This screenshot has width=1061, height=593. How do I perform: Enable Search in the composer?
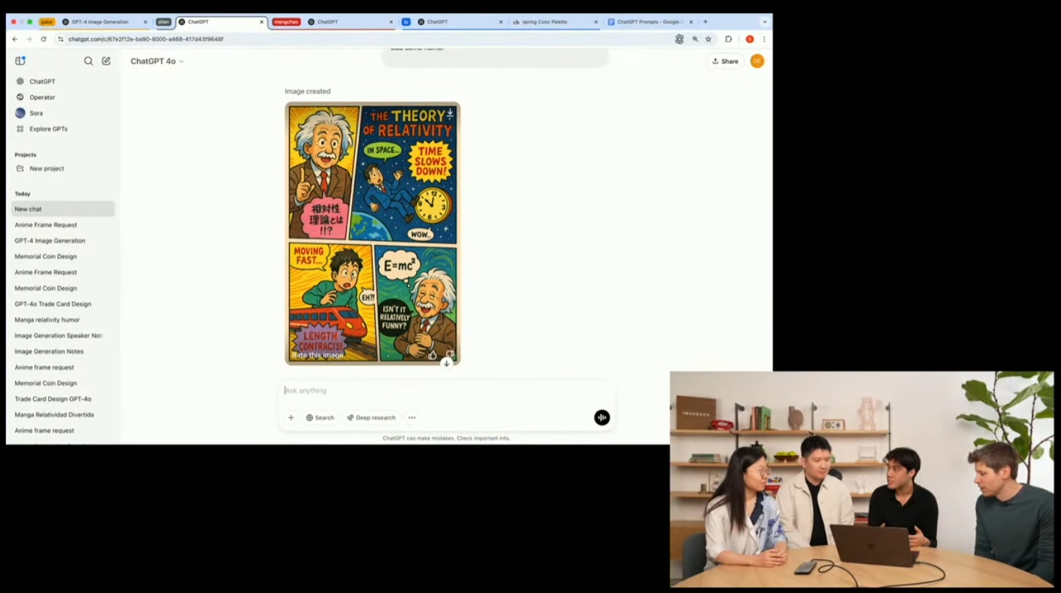(320, 417)
